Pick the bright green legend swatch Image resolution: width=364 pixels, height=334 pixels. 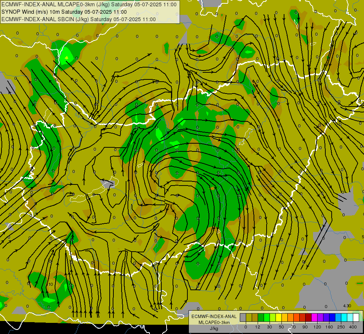tap(267, 317)
